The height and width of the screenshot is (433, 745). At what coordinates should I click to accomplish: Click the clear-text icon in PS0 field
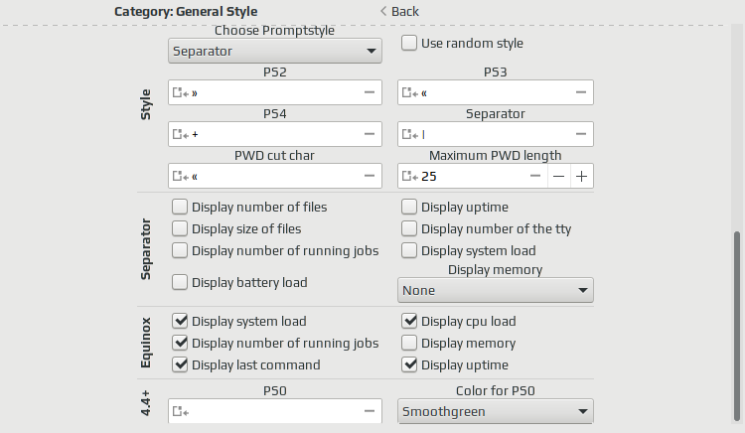pos(370,411)
